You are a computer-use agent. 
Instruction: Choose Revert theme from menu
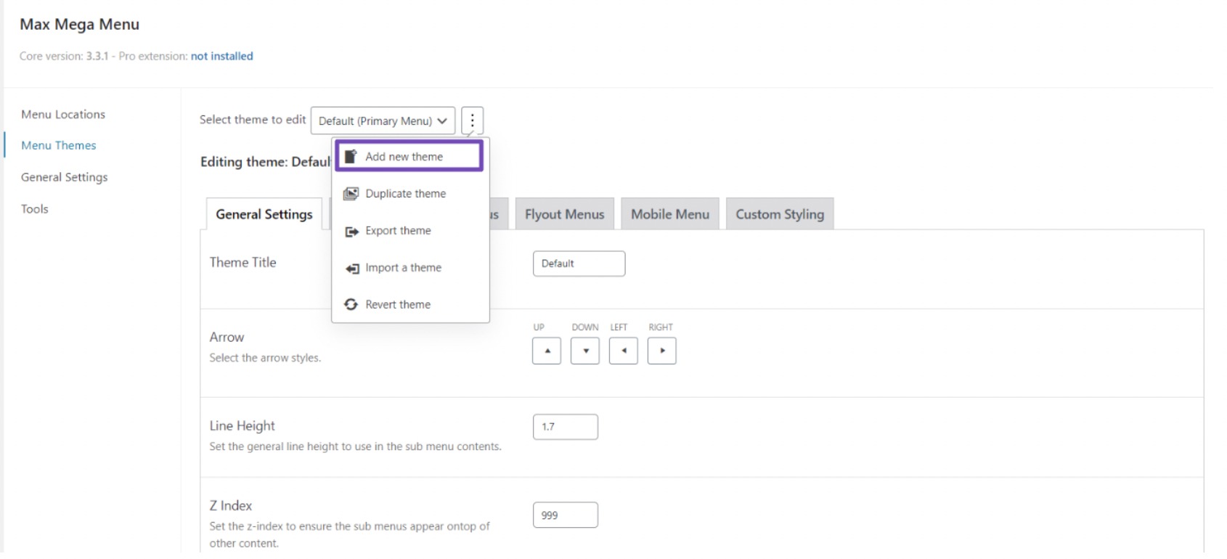click(x=410, y=305)
